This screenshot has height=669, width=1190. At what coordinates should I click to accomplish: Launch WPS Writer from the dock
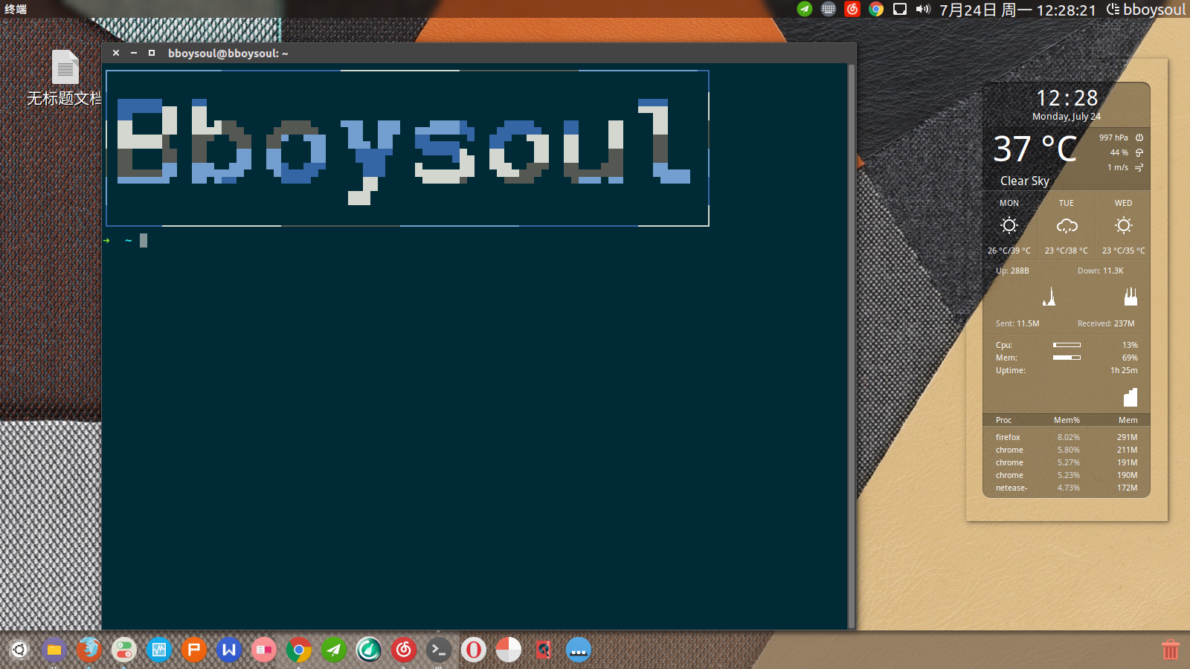(229, 650)
